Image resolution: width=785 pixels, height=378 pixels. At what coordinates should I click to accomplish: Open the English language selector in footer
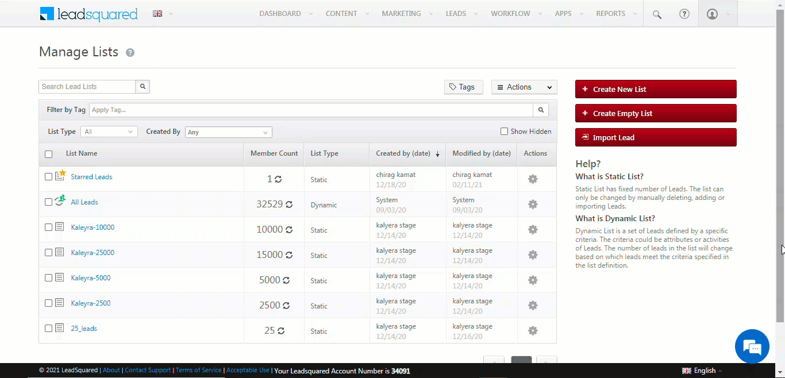point(702,371)
